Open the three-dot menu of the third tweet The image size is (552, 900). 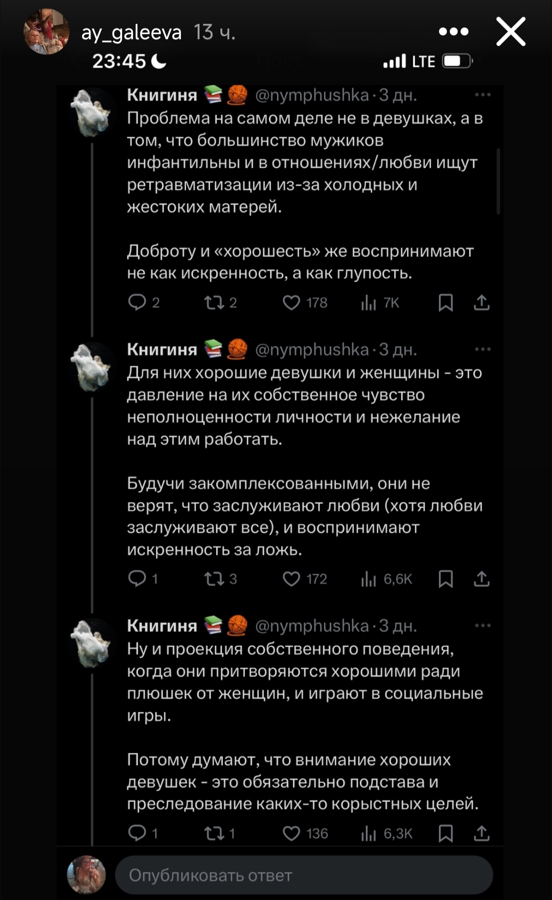pos(482,625)
